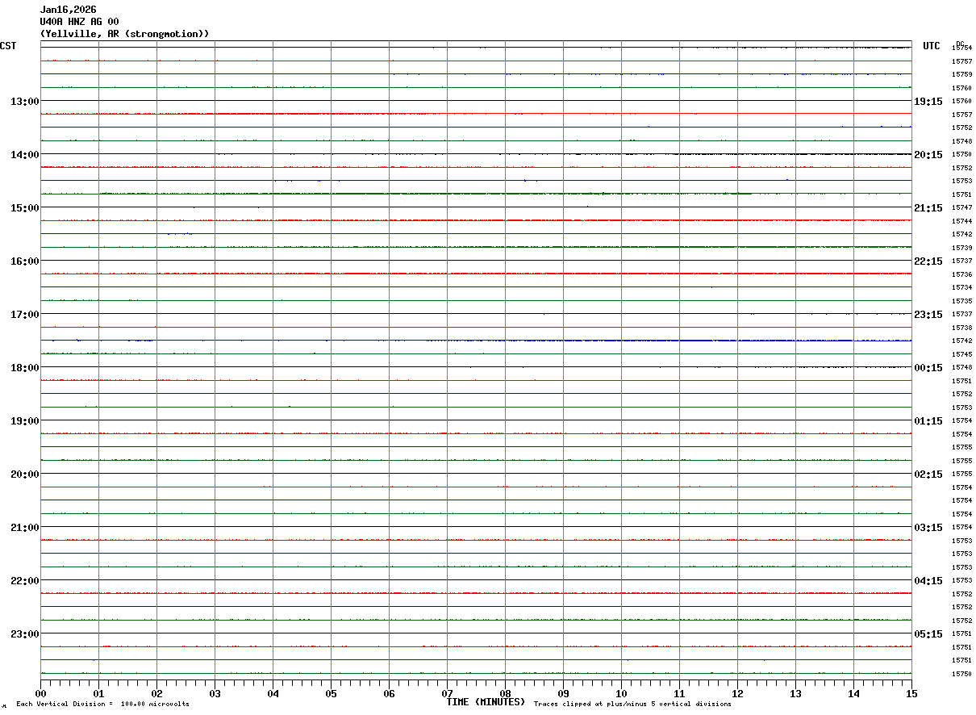Image resolution: width=976 pixels, height=715 pixels.
Task: Select the 22:00 CST time label
Action: point(25,581)
